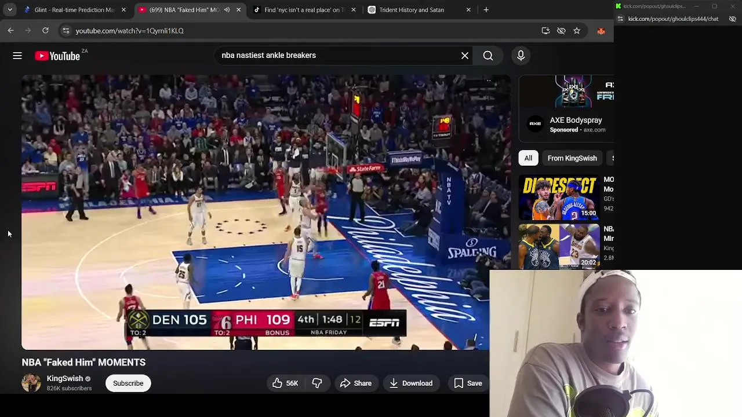Select the From KingSwish filter chip

(x=572, y=158)
